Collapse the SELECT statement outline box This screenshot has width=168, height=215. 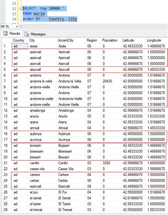tap(21, 9)
